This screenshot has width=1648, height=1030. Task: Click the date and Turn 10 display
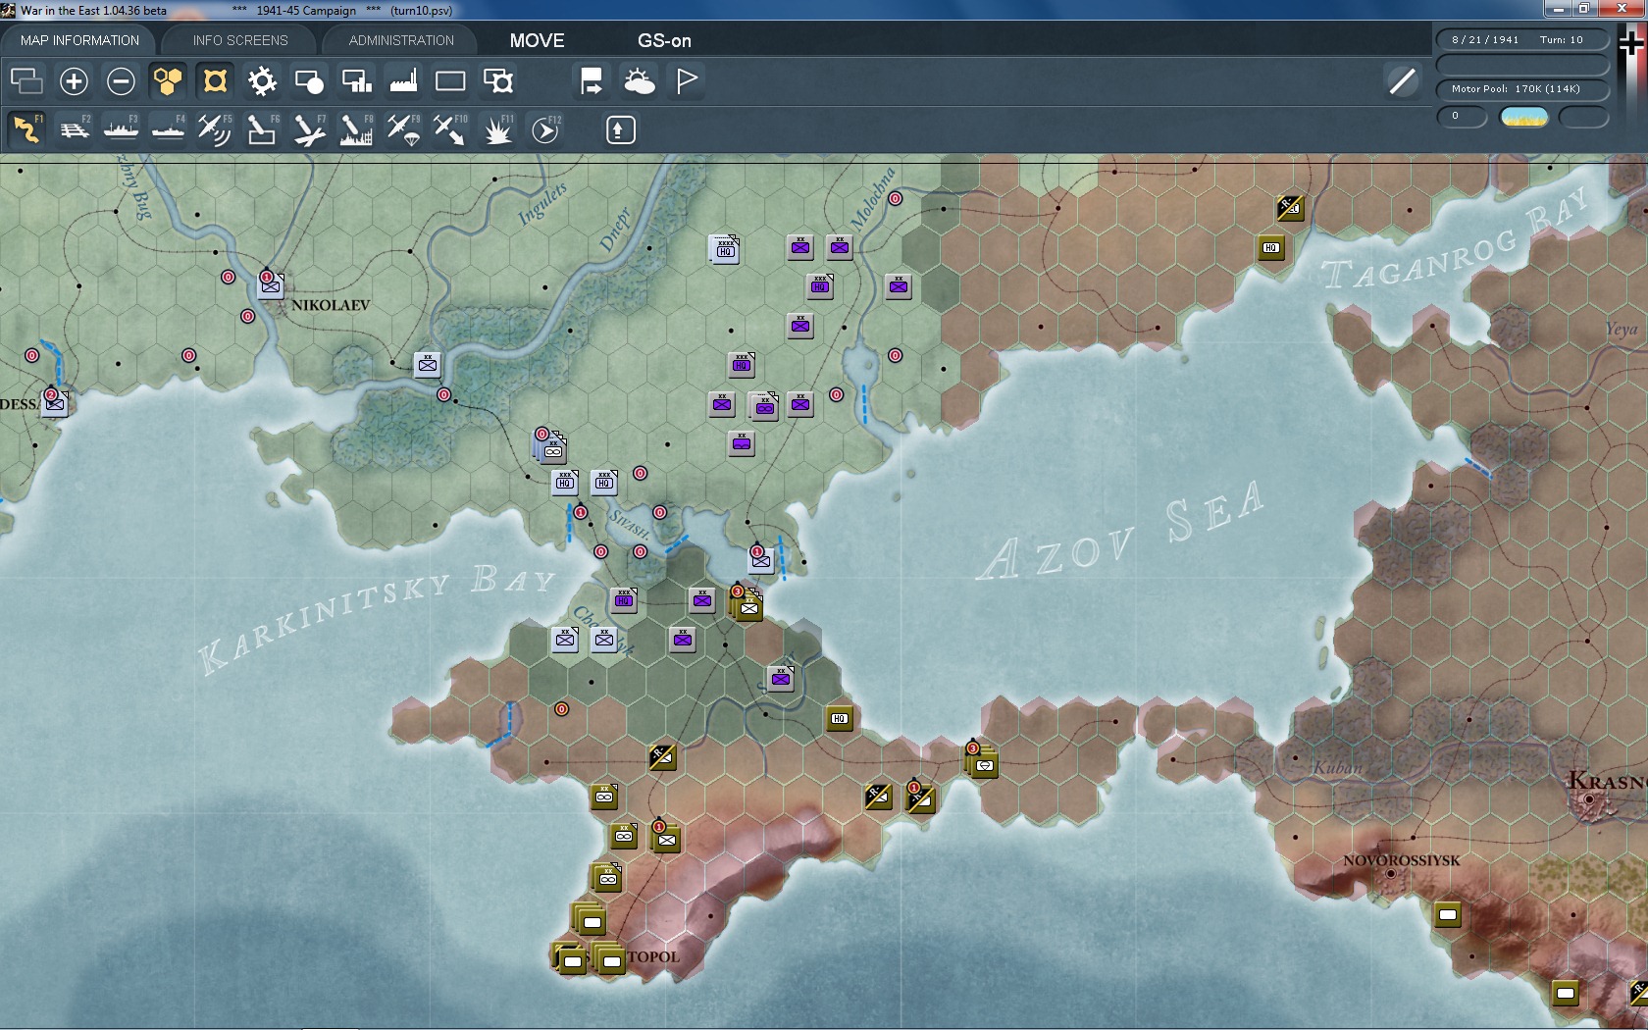(1521, 39)
